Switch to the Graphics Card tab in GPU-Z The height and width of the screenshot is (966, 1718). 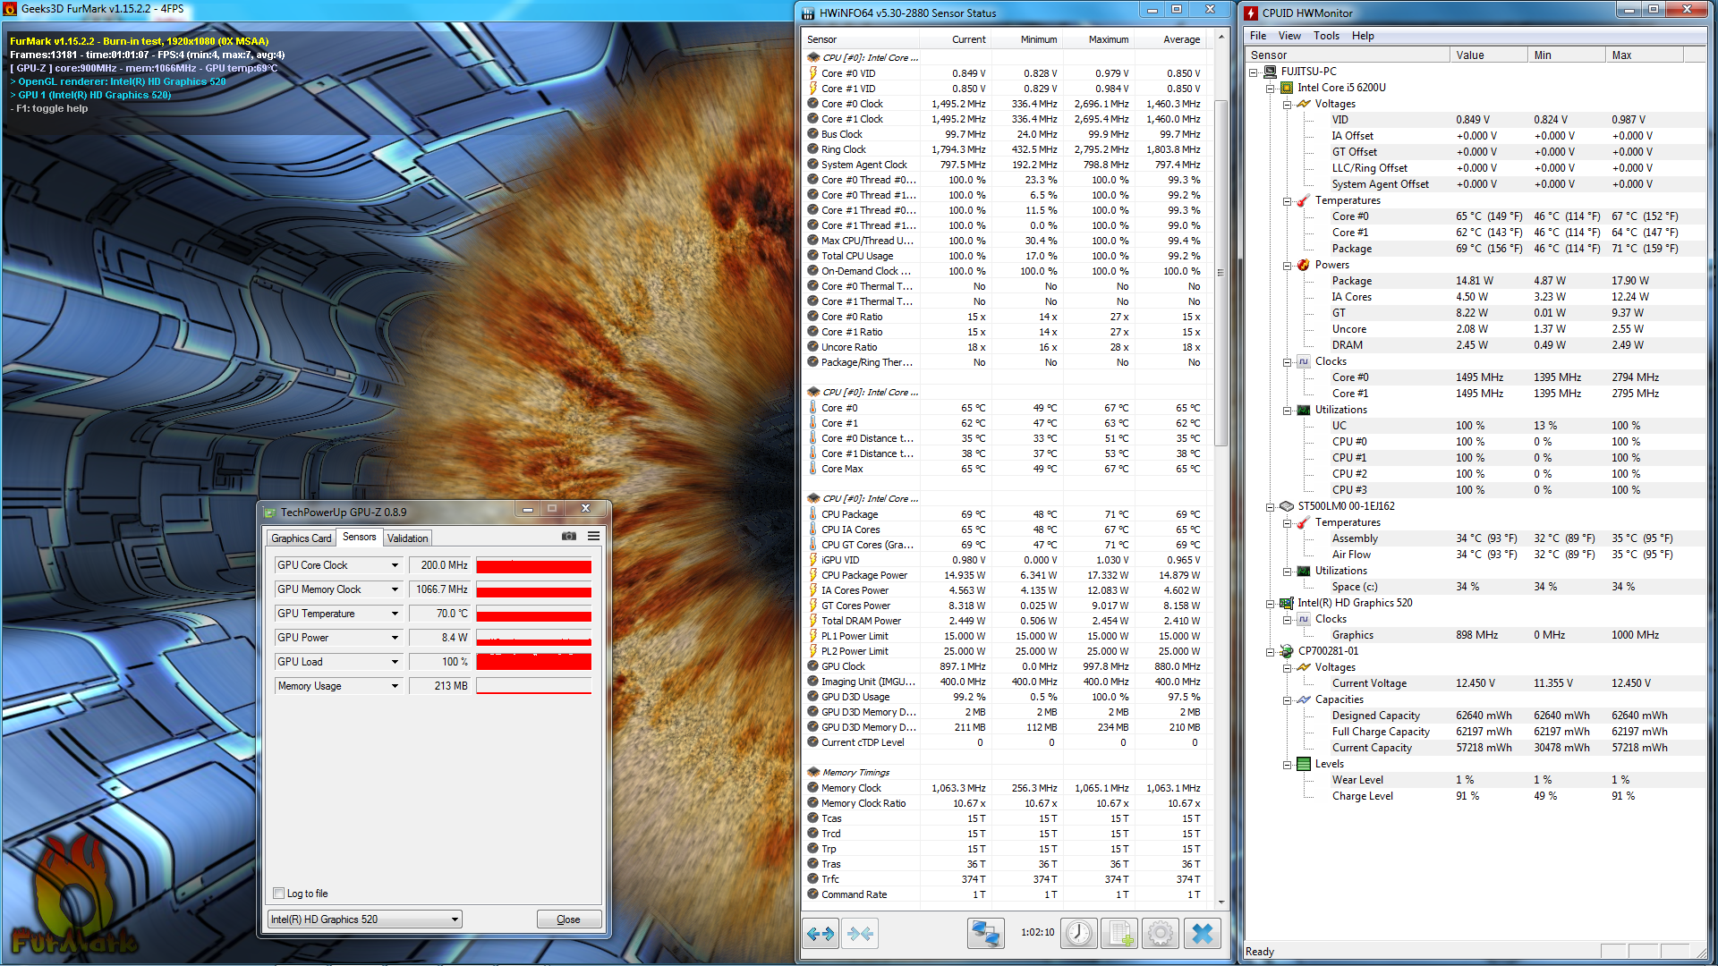pos(302,538)
